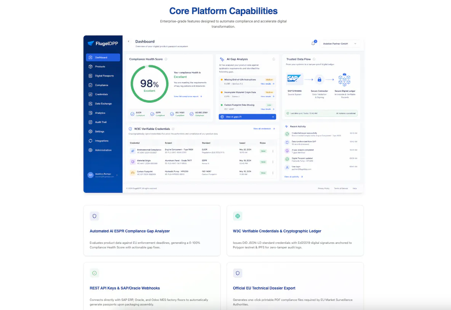This screenshot has height=310, width=451.
Task: Click the info icon in the AI Gap Analysis card
Action: 273,59
